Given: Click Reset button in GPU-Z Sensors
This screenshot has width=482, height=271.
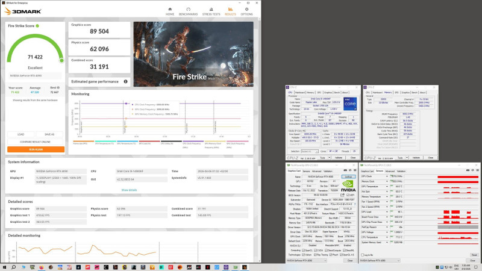Looking at the screenshot, I should point(474,255).
